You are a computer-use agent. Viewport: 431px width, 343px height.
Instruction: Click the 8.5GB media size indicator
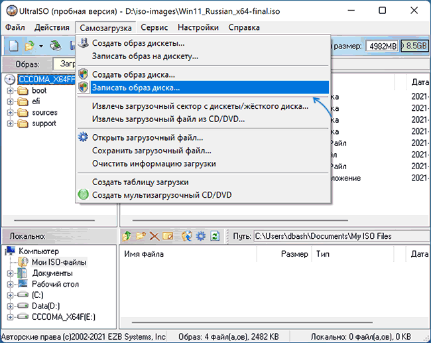pyautogui.click(x=414, y=46)
